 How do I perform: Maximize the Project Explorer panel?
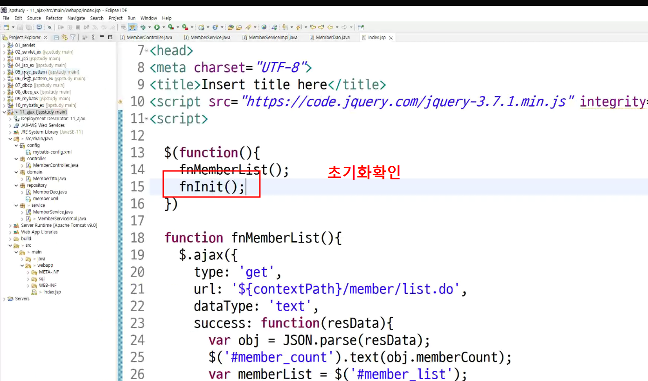(110, 37)
